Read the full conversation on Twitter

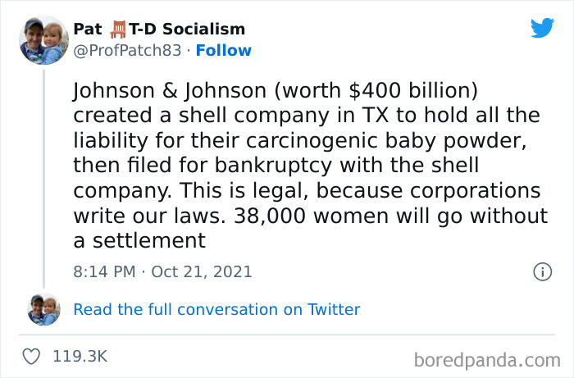(216, 309)
